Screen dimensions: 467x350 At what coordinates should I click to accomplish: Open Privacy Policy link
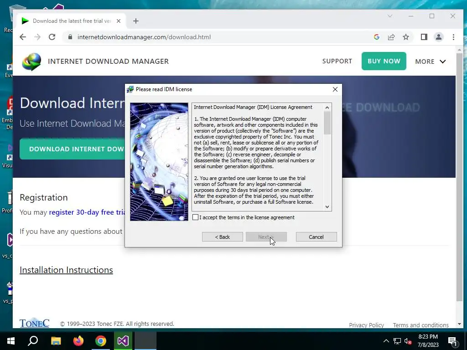point(366,325)
